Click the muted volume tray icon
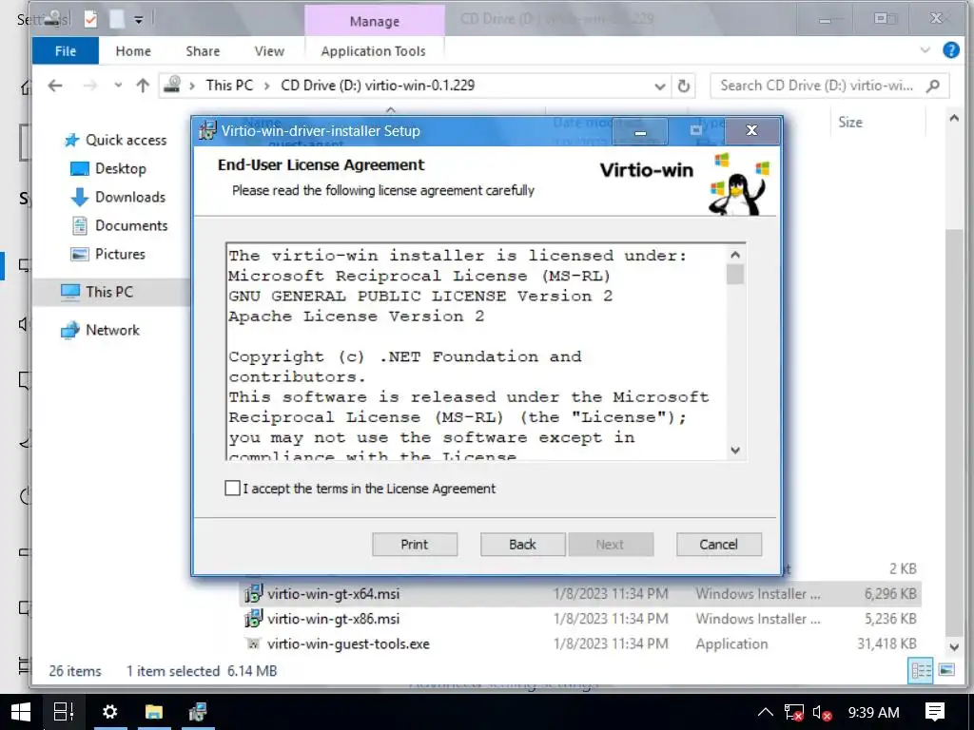 click(822, 713)
